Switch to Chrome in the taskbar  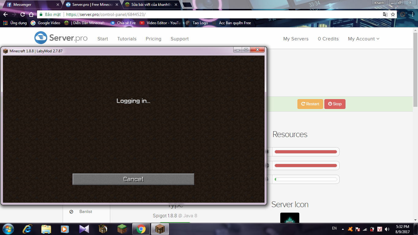[141, 229]
